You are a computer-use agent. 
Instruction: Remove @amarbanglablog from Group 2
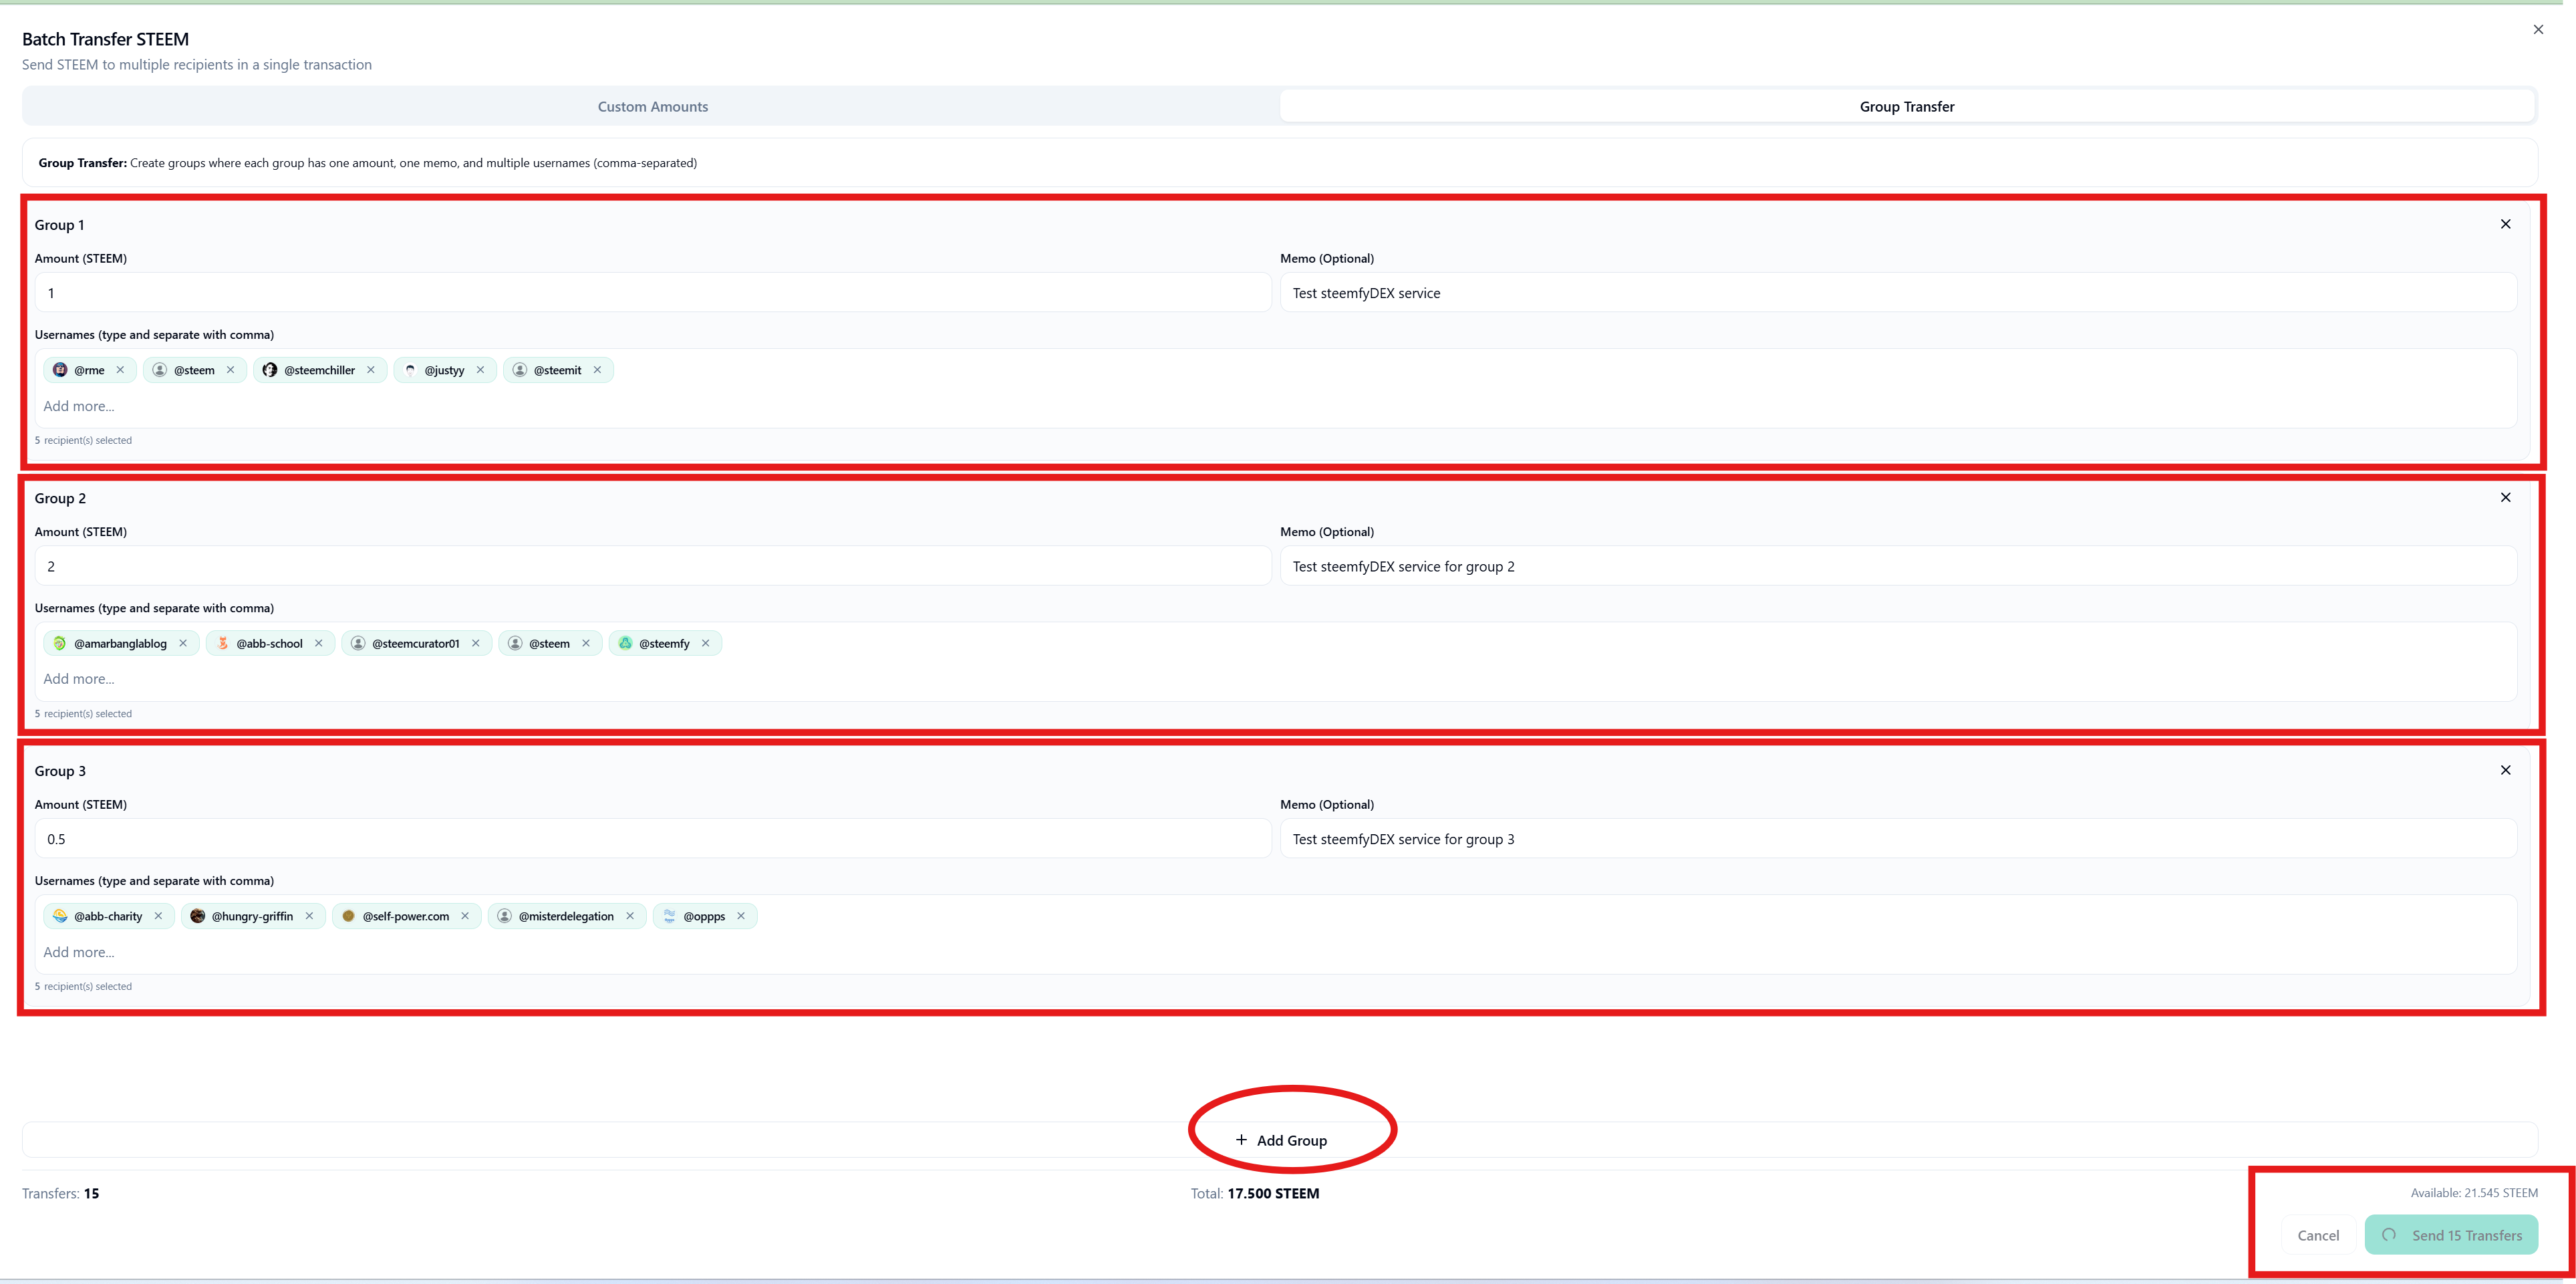point(183,643)
